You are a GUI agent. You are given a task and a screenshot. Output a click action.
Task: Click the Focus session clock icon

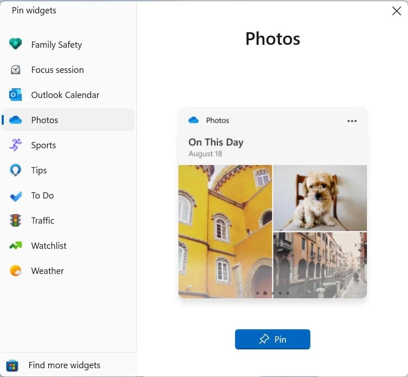[x=15, y=70]
